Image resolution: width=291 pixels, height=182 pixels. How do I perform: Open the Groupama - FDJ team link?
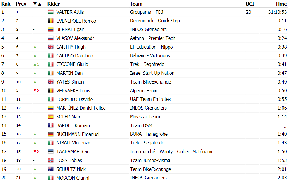click(147, 12)
